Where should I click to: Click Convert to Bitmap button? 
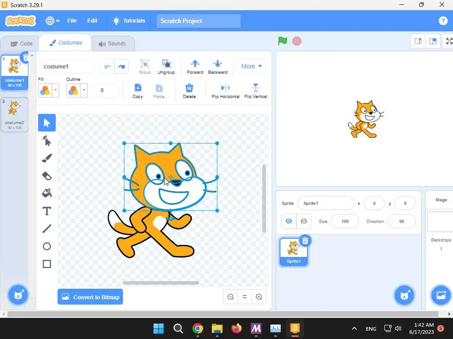90,297
